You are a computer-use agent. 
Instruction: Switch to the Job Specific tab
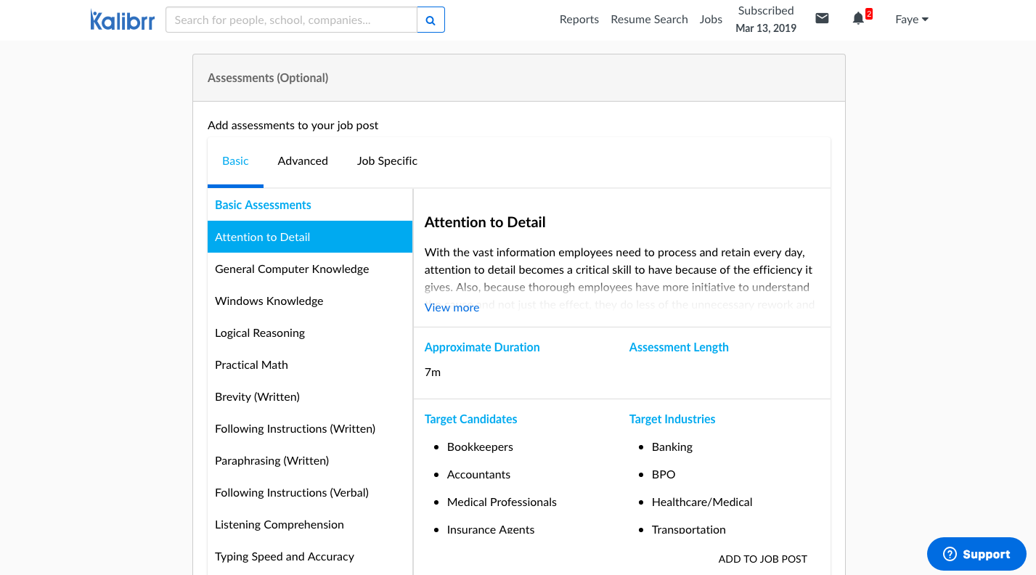[x=387, y=161]
